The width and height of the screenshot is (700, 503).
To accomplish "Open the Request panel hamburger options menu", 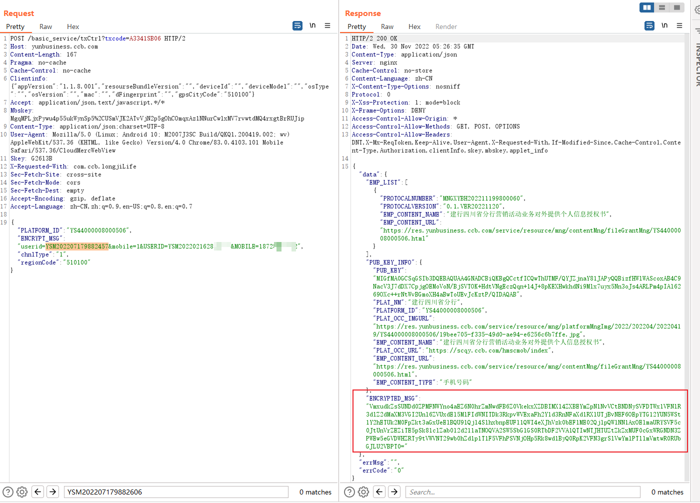I will (x=327, y=25).
